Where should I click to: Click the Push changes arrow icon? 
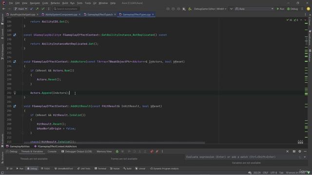pos(37,9)
